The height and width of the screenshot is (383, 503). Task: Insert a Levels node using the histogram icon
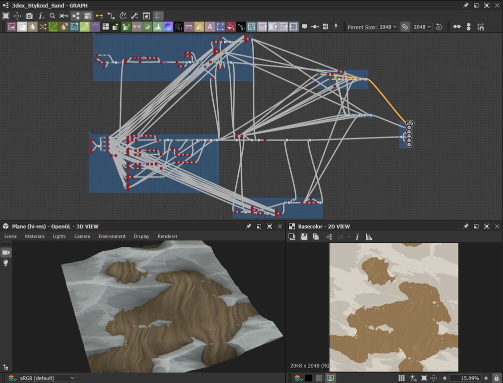pyautogui.click(x=158, y=27)
